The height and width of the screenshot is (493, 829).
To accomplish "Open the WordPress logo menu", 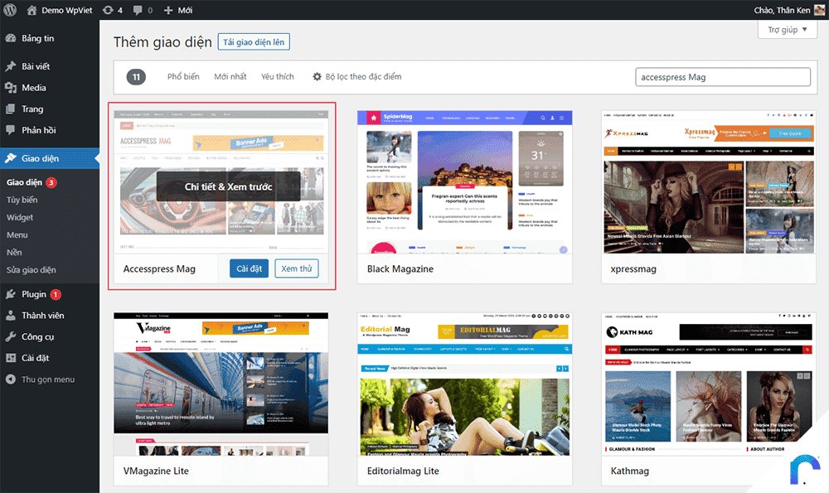I will pos(10,10).
